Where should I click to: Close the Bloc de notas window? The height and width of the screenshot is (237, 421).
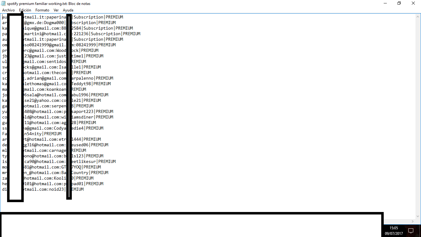tap(413, 3)
